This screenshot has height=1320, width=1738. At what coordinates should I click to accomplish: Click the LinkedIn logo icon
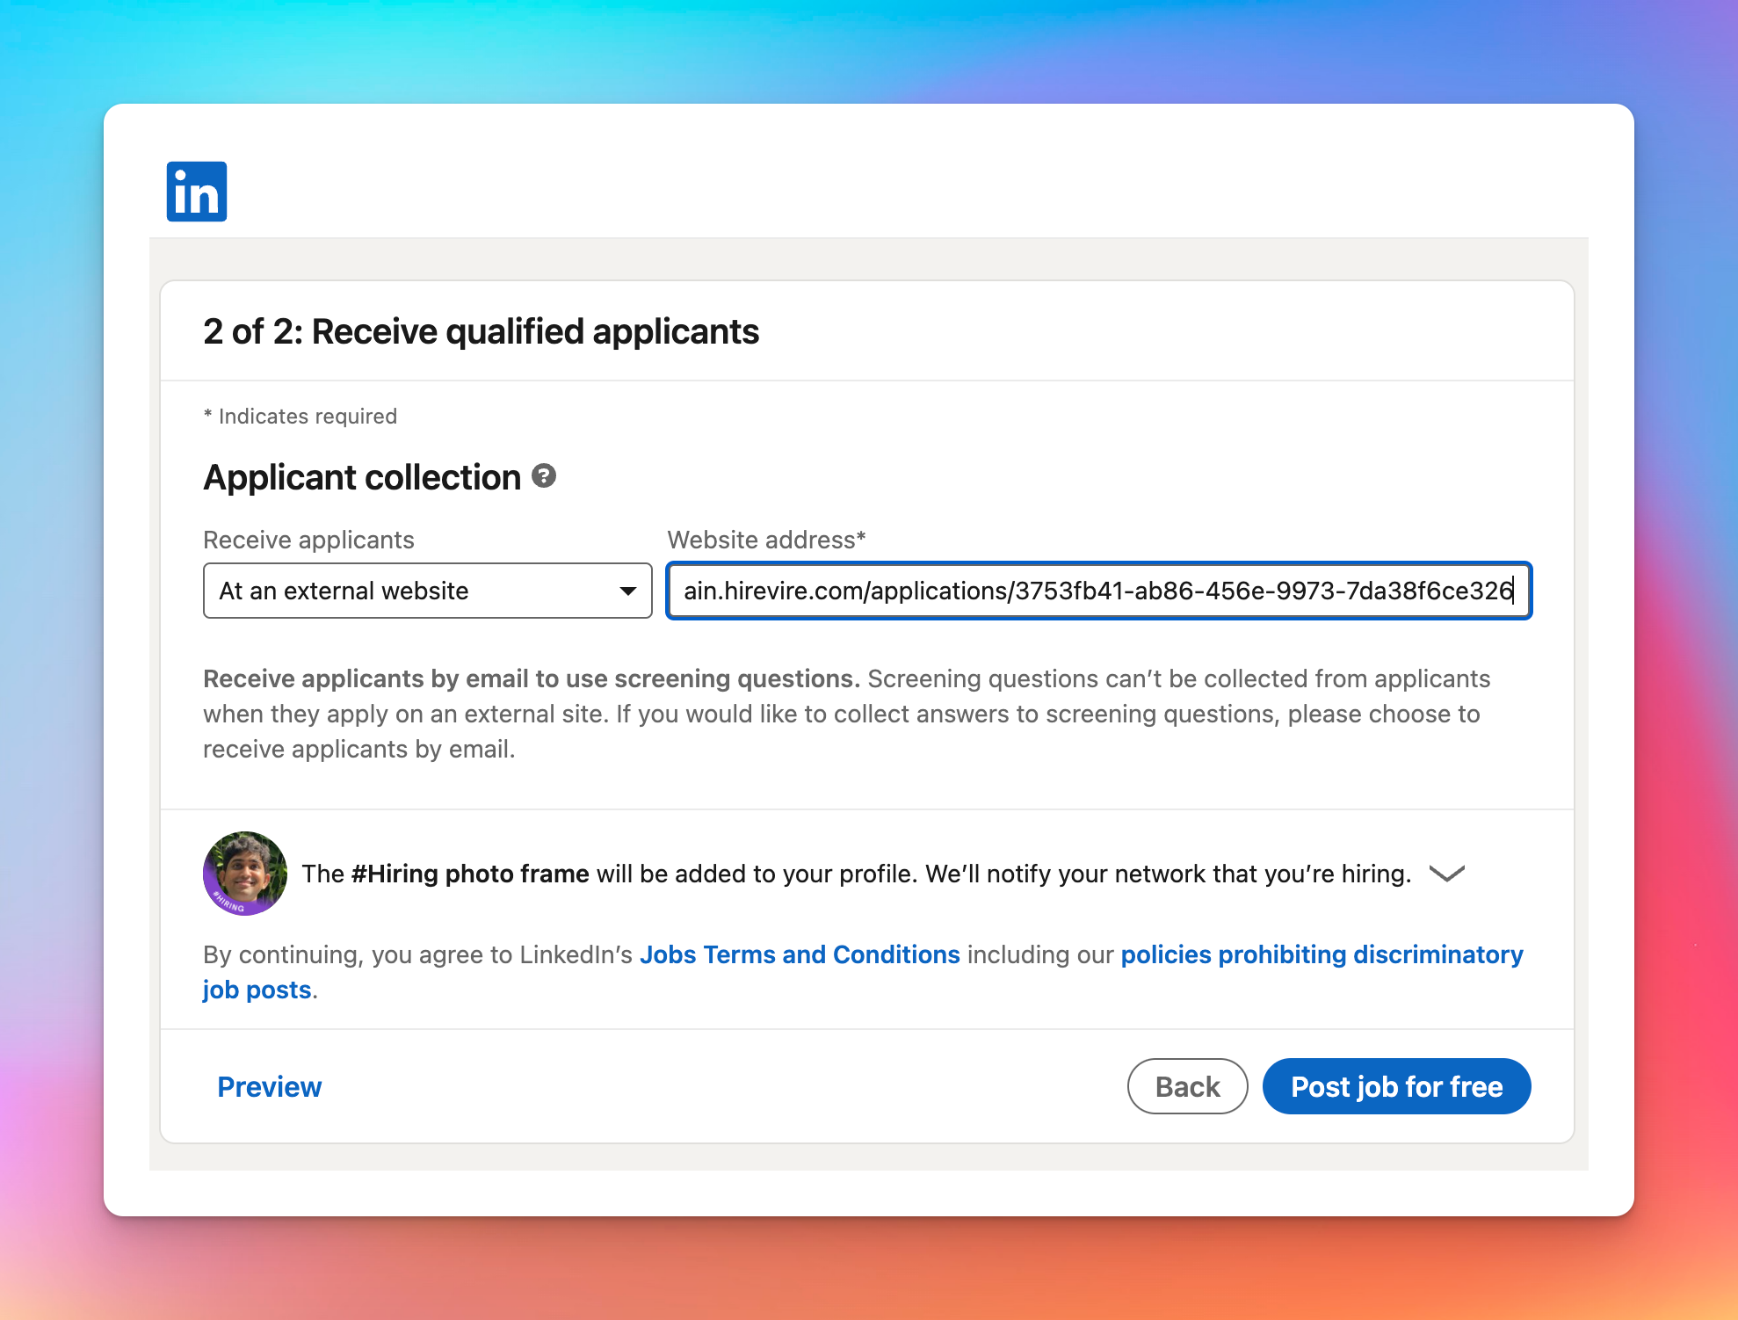[197, 192]
